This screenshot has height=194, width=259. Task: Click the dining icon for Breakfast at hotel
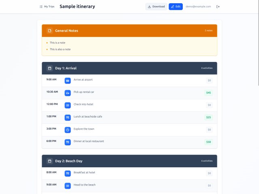pos(68,173)
